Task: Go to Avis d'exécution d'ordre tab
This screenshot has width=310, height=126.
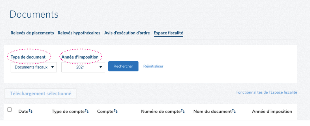Action: pyautogui.click(x=127, y=33)
